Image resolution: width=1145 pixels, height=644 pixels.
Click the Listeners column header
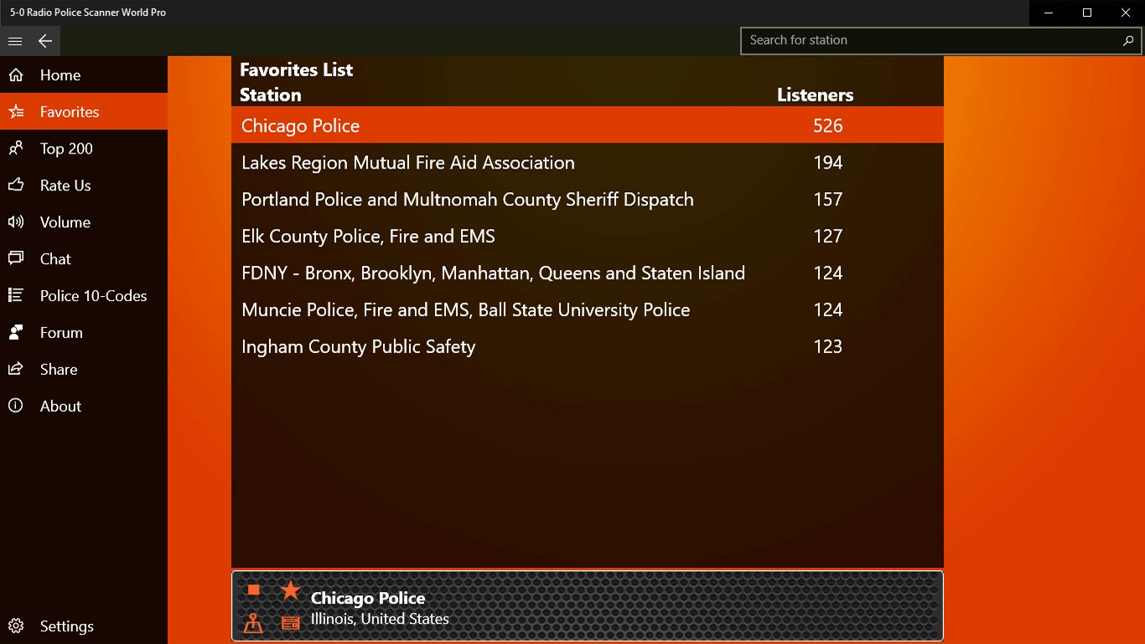[815, 95]
